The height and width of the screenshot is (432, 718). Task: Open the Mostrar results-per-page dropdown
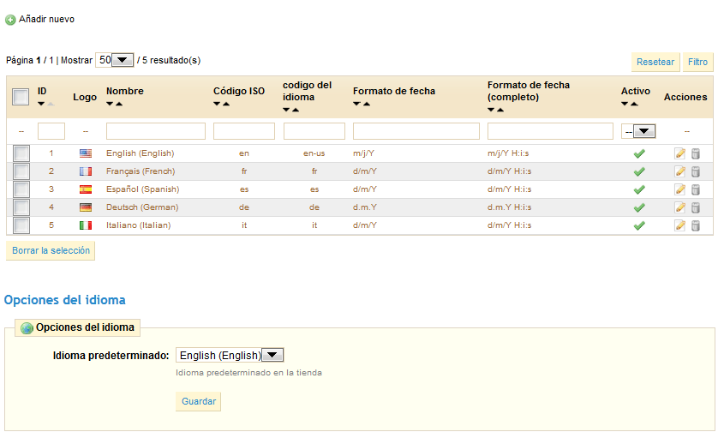click(x=115, y=60)
